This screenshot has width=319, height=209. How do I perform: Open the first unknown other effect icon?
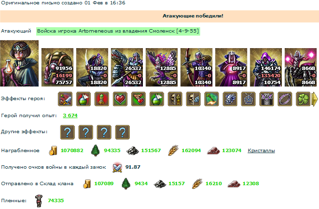pyautogui.click(x=67, y=132)
